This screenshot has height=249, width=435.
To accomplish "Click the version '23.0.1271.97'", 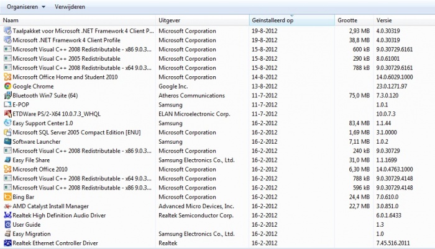I will click(391, 86).
